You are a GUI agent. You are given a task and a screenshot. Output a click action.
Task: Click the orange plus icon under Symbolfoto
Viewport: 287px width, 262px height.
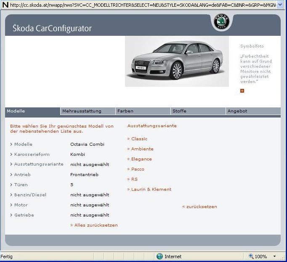coord(242,91)
